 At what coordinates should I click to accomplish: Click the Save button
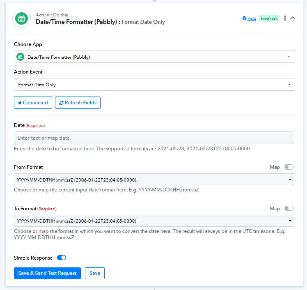click(x=95, y=273)
